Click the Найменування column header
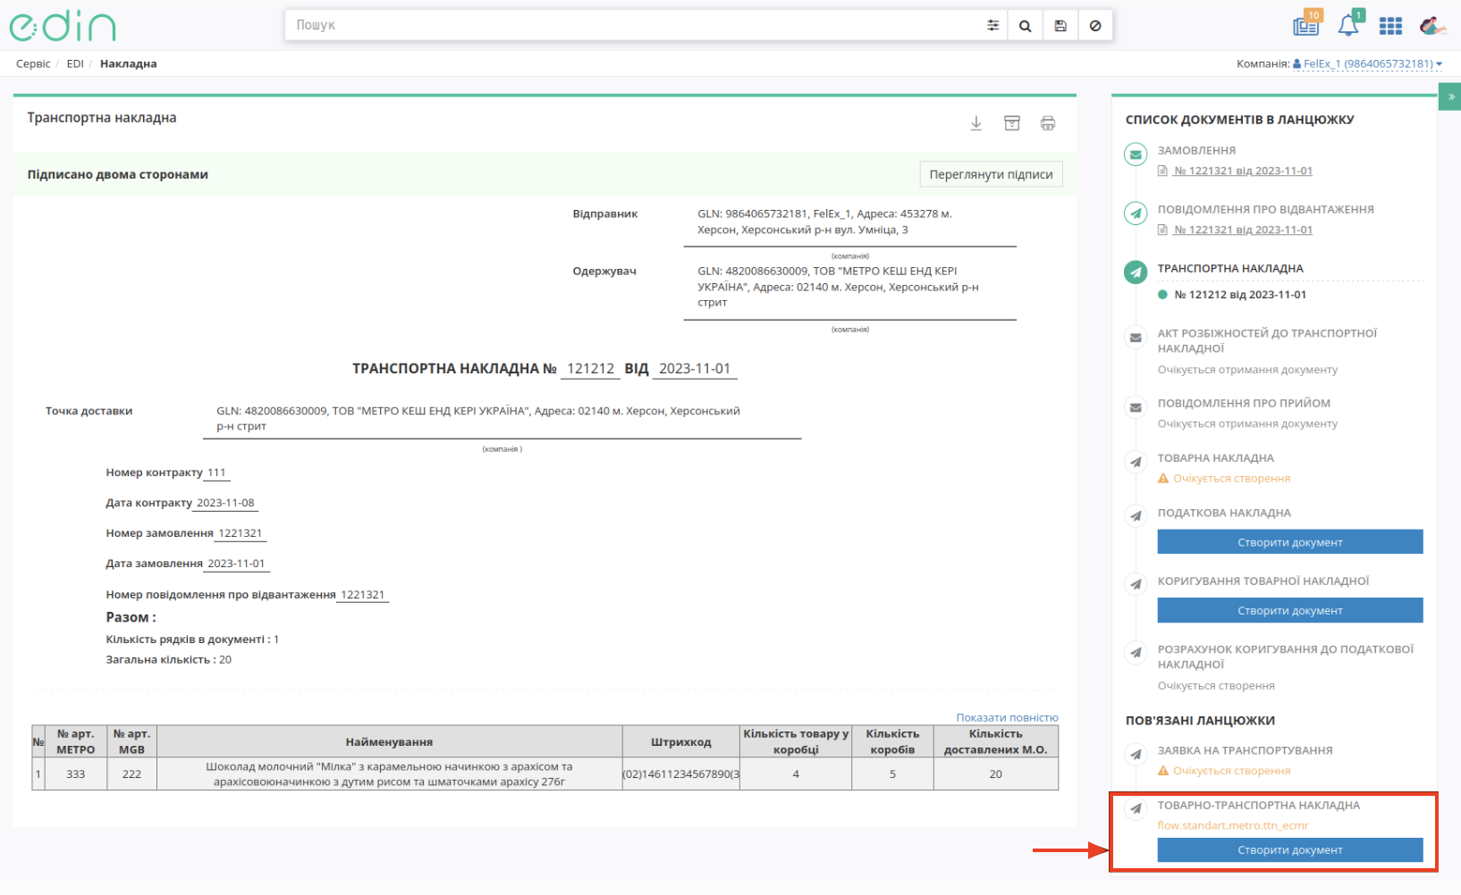The height and width of the screenshot is (895, 1461). tap(389, 742)
